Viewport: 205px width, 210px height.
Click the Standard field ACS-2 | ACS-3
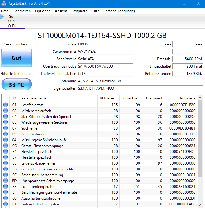(140, 81)
